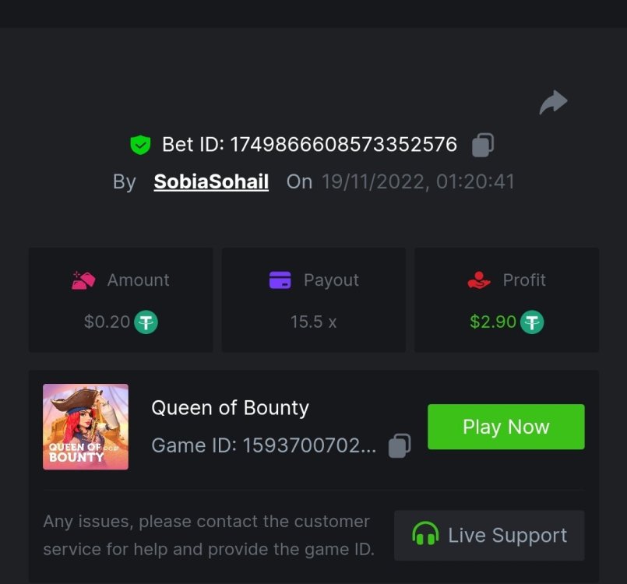Screen dimensions: 627x584
Task: Click the copy icon next to Bet ID
Action: click(481, 144)
